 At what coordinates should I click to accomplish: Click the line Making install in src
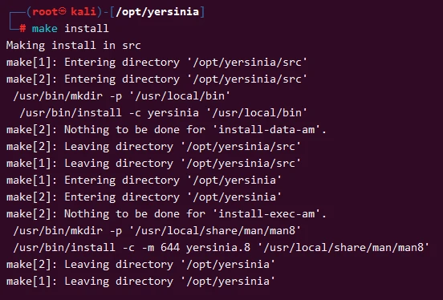tap(74, 45)
